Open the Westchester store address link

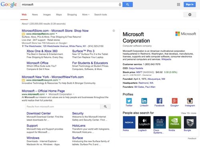point(55,46)
